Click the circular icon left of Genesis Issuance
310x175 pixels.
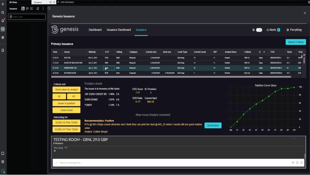pyautogui.click(x=49, y=8)
